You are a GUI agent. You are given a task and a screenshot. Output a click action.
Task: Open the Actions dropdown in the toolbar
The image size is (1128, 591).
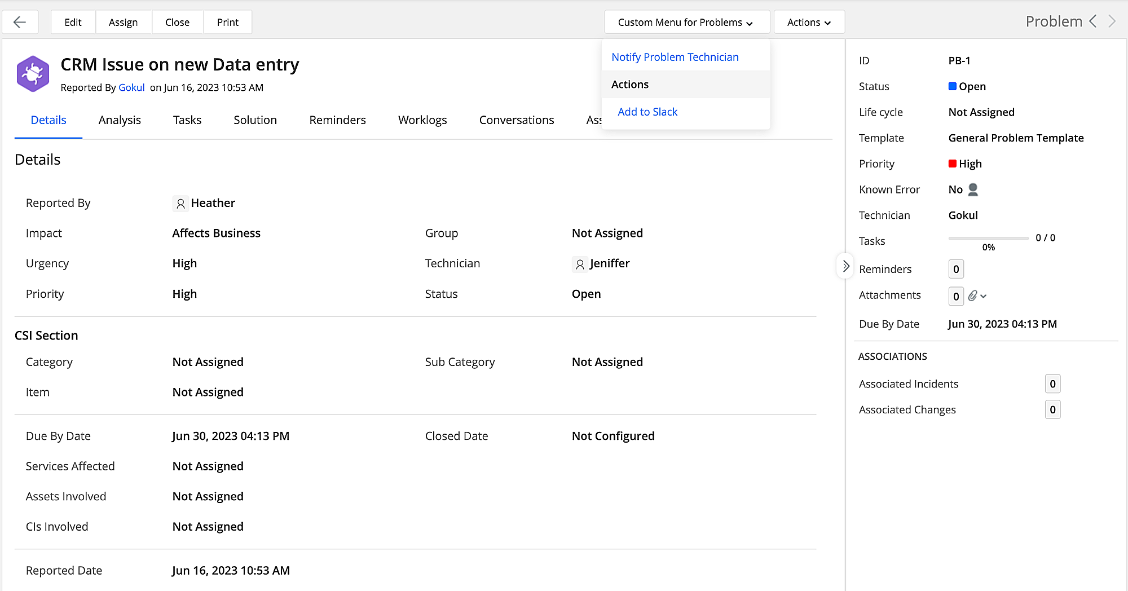pyautogui.click(x=809, y=22)
